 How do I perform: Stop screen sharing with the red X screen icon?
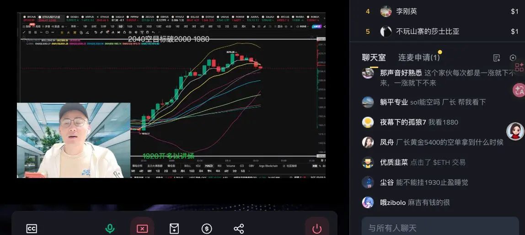[x=142, y=229]
